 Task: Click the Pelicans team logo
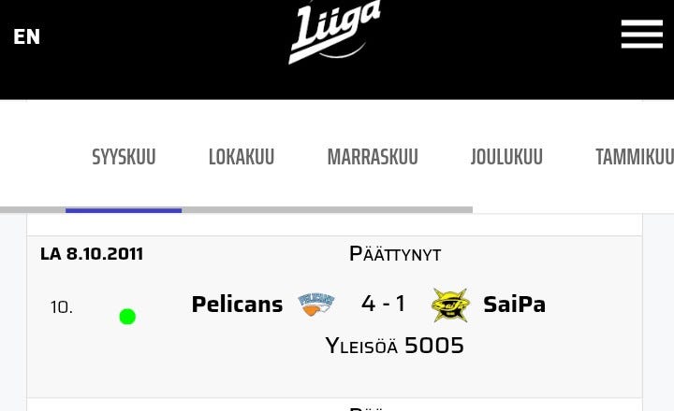click(x=316, y=305)
